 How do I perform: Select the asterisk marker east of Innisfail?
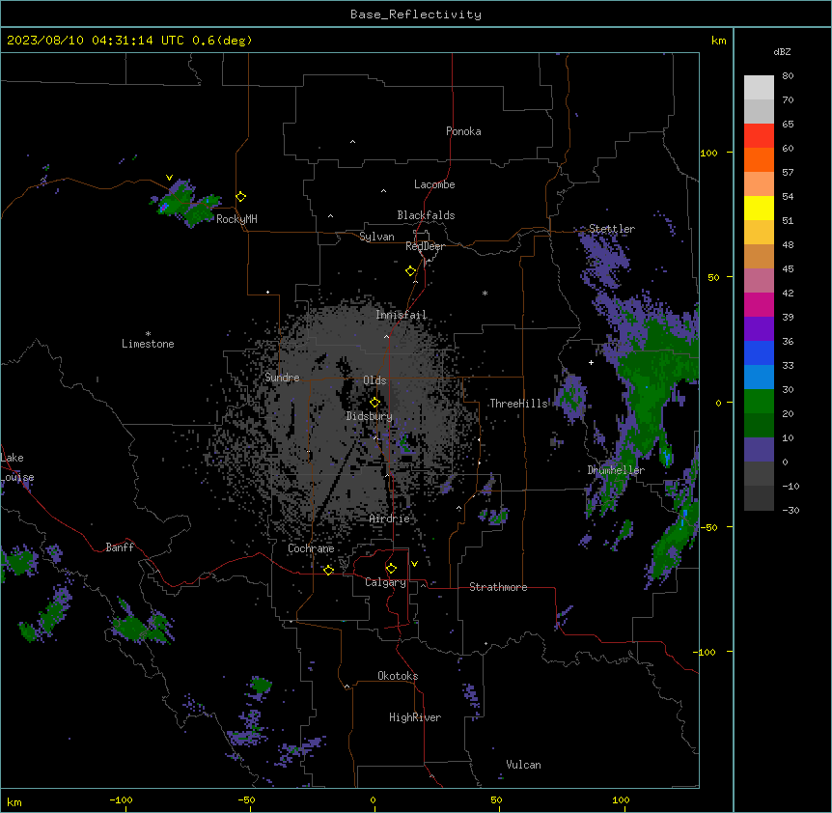tap(485, 293)
